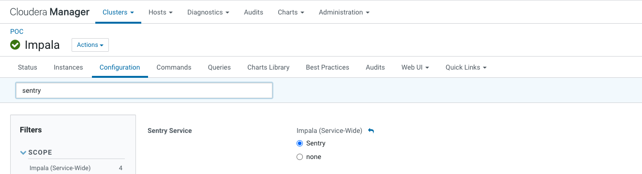This screenshot has height=174, width=642.
Task: Open the Actions dropdown button
Action: coord(90,45)
